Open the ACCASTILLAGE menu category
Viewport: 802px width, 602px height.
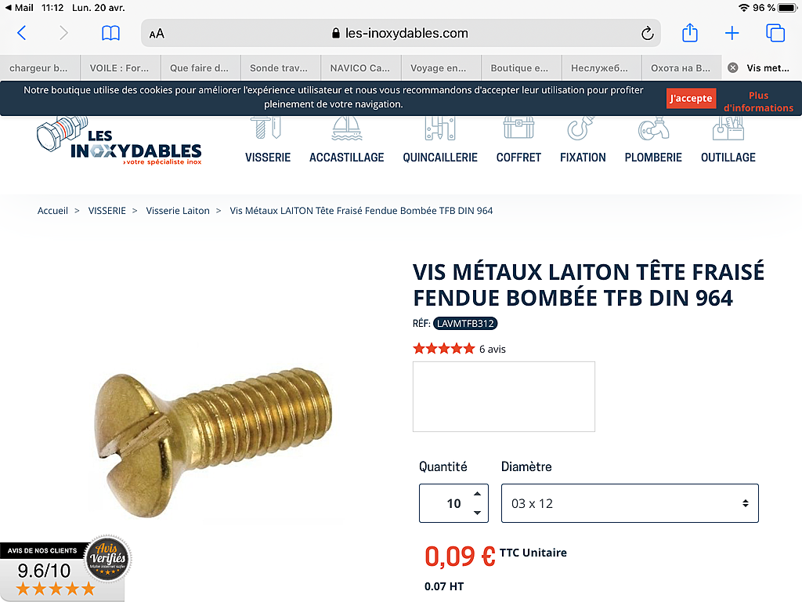pyautogui.click(x=346, y=141)
